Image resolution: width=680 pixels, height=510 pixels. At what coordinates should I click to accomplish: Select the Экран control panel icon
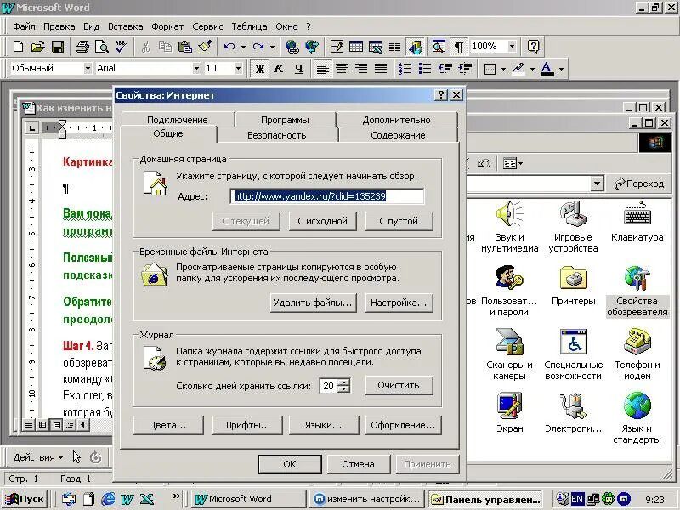point(509,413)
